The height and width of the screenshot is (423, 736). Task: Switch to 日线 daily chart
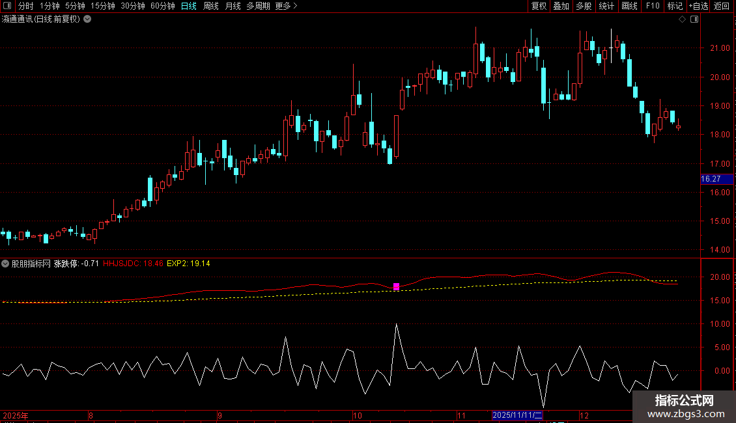(189, 6)
